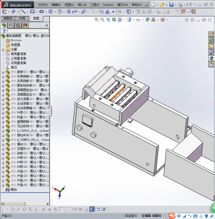
Task: Select the Line sketch tool
Action: (23, 12)
